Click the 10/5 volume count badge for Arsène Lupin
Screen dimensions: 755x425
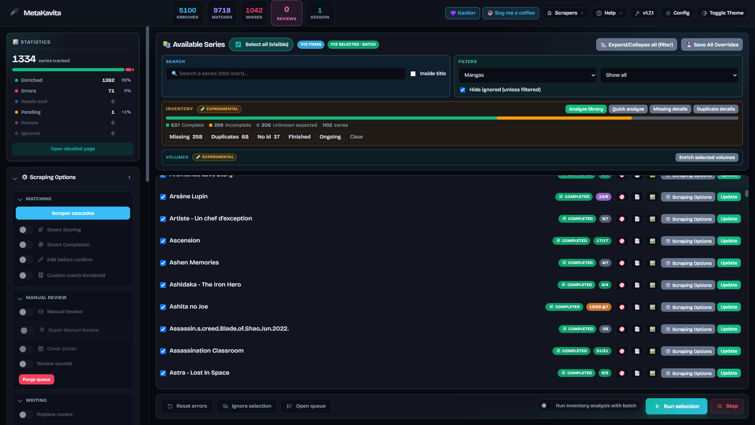pyautogui.click(x=603, y=197)
